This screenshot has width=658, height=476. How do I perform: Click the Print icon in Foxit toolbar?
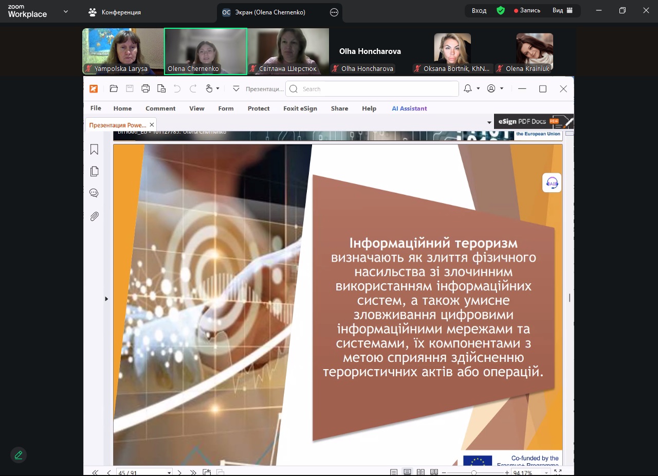(145, 89)
